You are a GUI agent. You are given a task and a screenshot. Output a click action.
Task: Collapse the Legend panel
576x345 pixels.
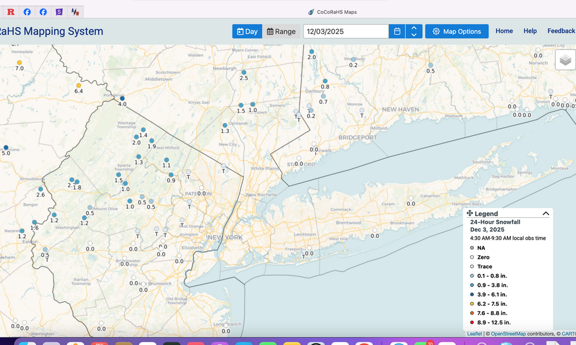click(x=545, y=213)
